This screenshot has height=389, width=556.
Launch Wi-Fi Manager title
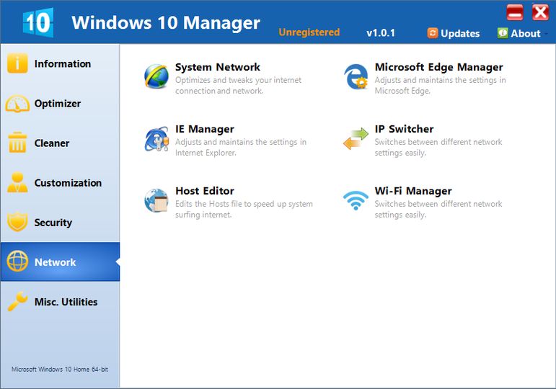point(413,191)
